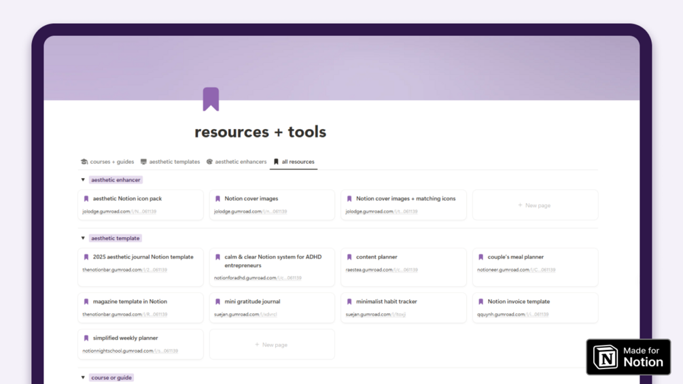
Task: Select the all resources tab
Action: [x=294, y=162]
